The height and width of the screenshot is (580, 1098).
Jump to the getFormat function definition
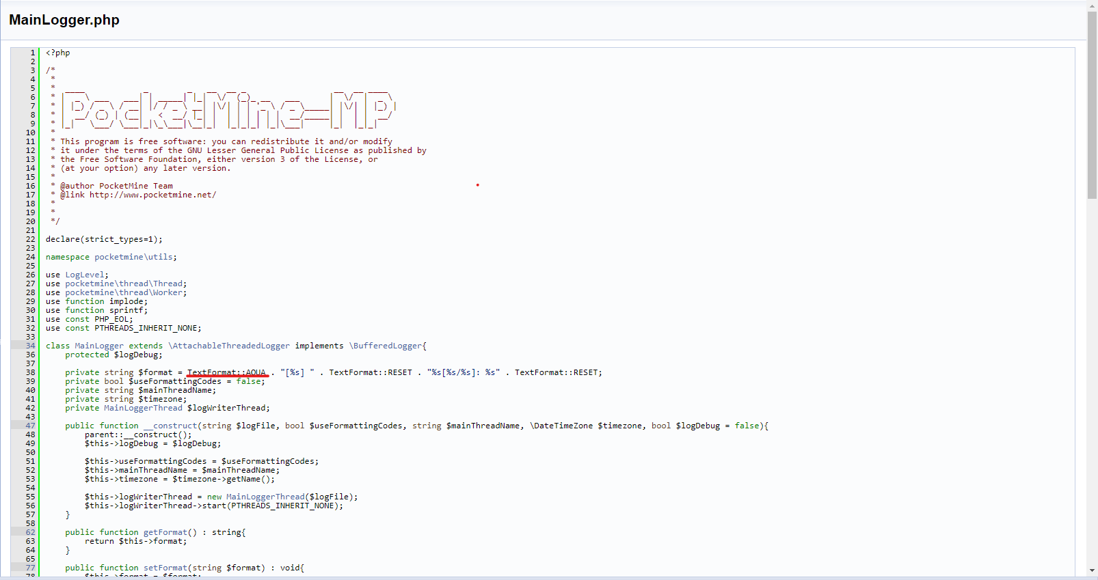pyautogui.click(x=165, y=533)
